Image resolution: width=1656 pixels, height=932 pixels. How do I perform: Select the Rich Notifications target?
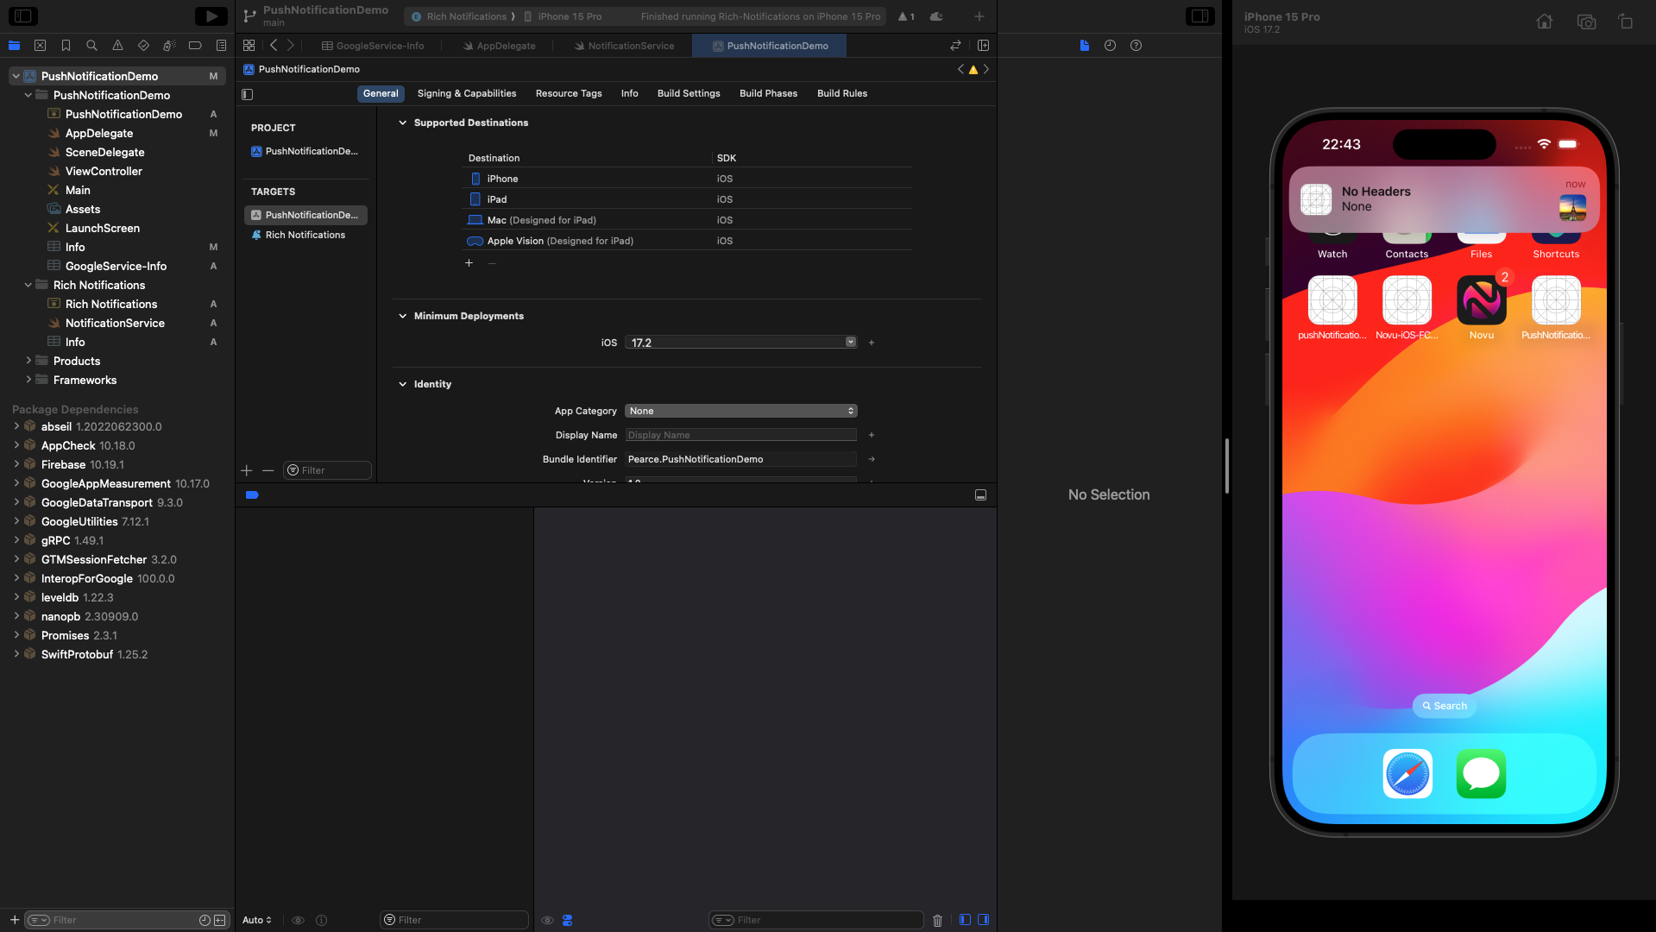pyautogui.click(x=305, y=235)
